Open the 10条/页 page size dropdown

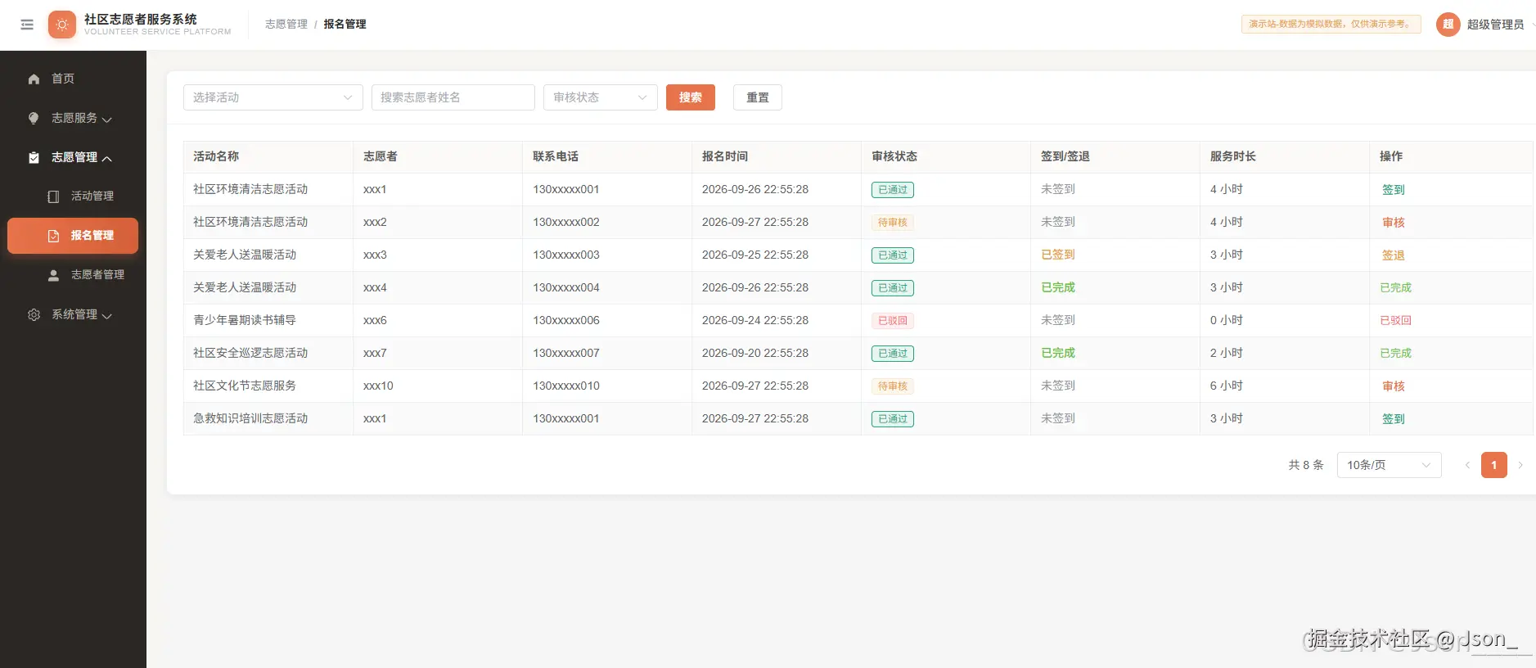coord(1390,465)
